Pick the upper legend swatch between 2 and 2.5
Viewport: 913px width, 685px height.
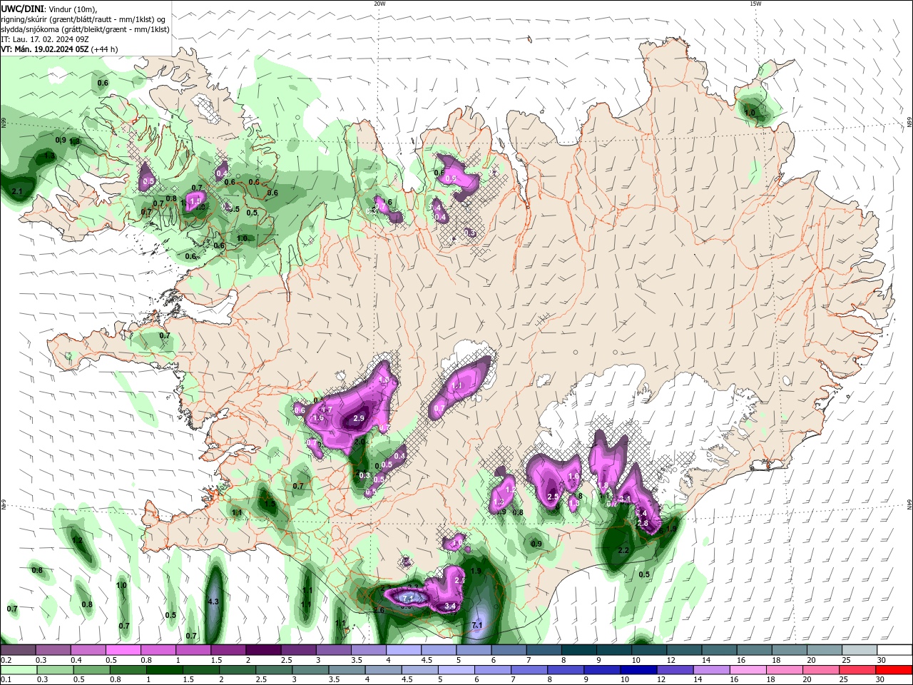click(264, 650)
